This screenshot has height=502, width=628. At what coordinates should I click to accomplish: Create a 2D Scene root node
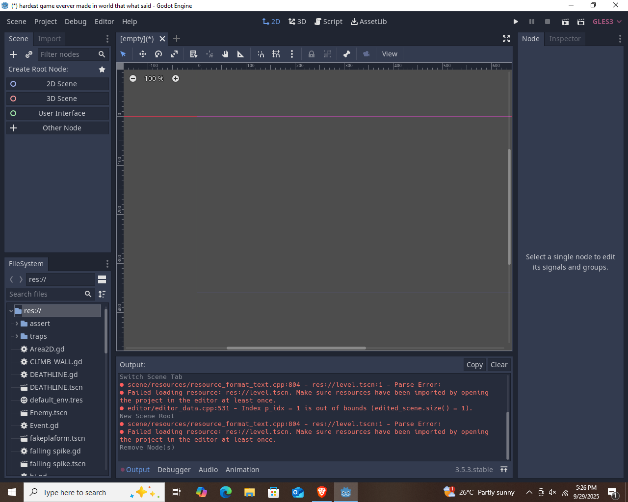(x=57, y=84)
